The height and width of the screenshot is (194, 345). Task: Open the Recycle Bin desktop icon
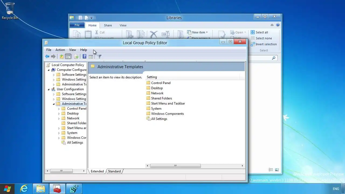point(10,11)
